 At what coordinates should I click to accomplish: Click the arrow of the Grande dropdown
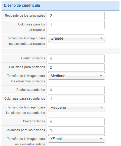point(101,38)
